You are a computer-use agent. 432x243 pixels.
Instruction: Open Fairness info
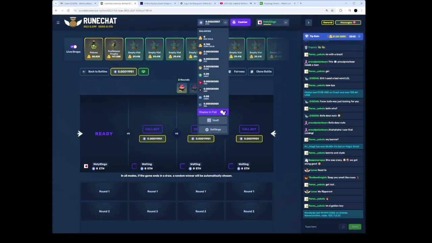pos(237,72)
